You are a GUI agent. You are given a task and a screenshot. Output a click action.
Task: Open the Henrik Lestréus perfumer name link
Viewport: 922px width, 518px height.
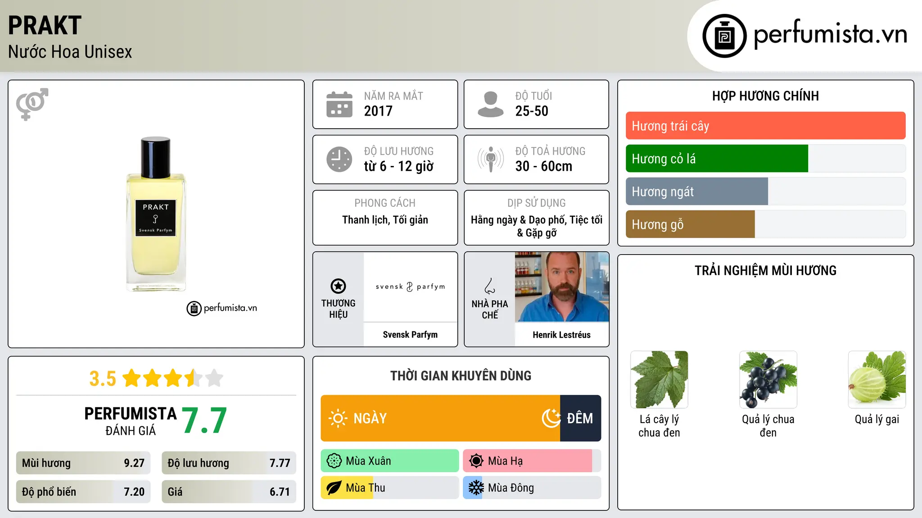pos(561,335)
